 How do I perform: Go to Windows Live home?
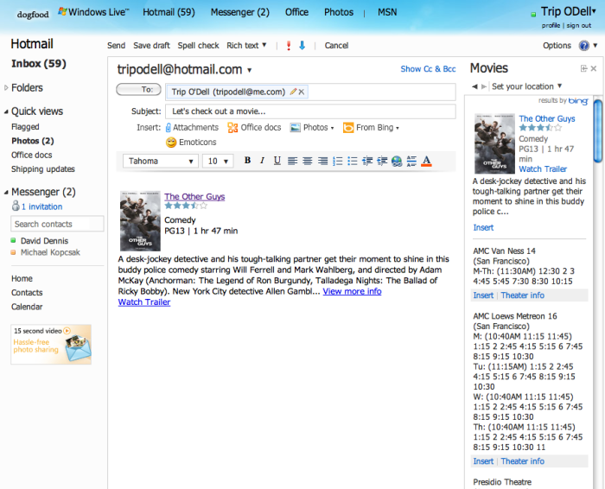93,12
